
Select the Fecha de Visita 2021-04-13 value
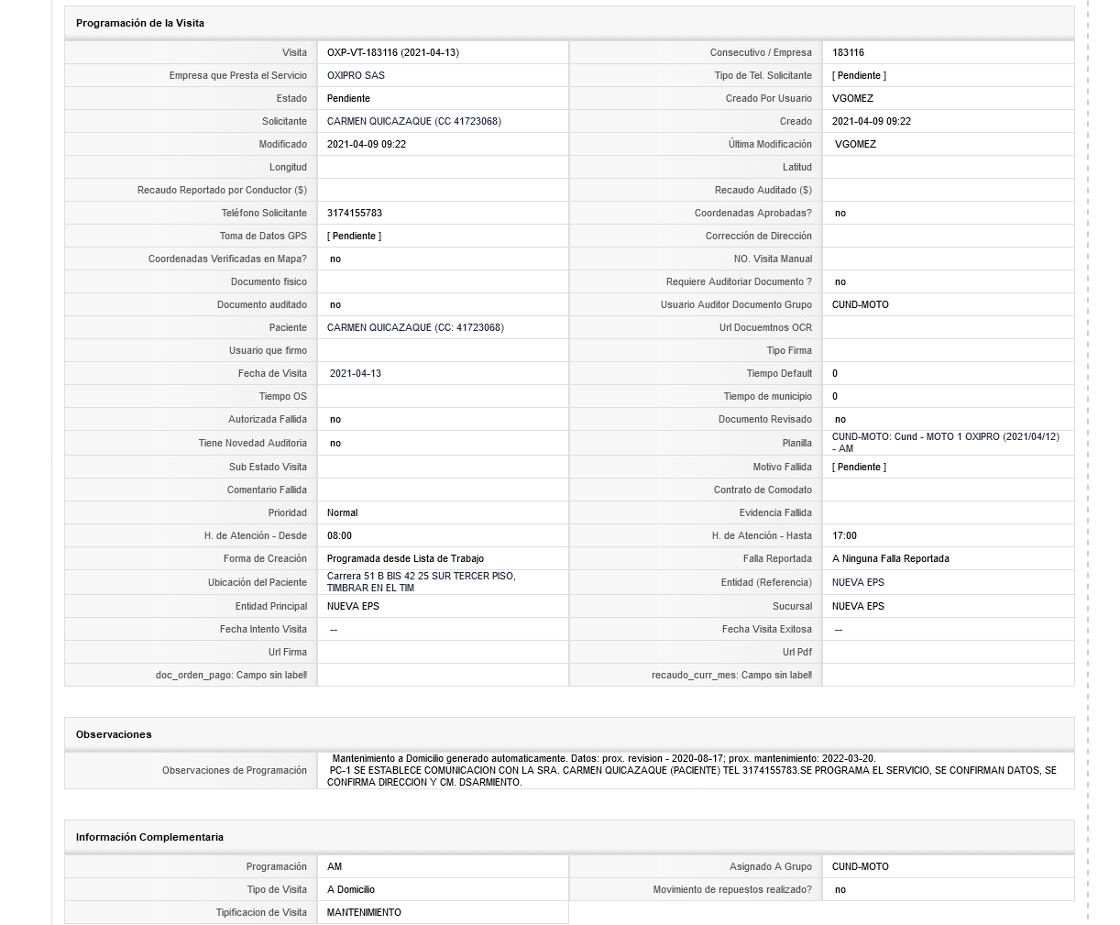coord(356,373)
